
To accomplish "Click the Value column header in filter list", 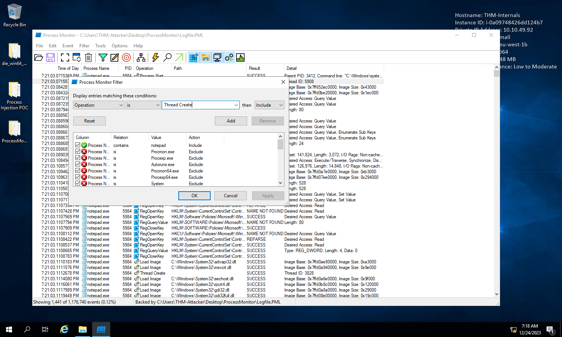I will coord(167,138).
